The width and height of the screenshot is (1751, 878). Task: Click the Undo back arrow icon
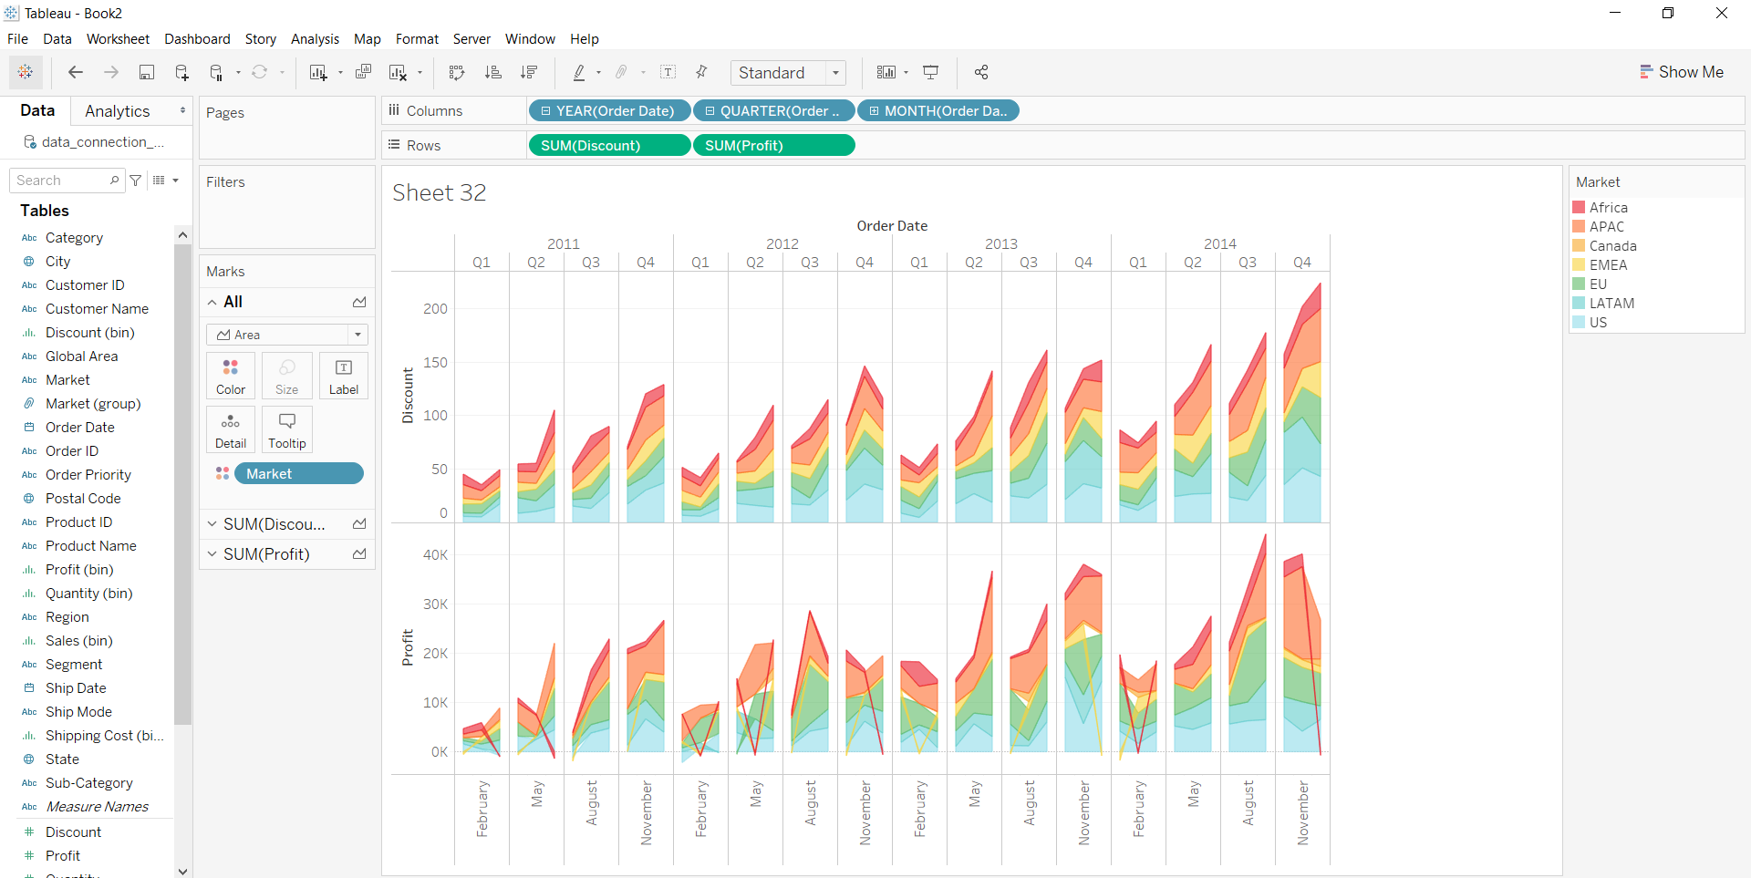click(76, 72)
